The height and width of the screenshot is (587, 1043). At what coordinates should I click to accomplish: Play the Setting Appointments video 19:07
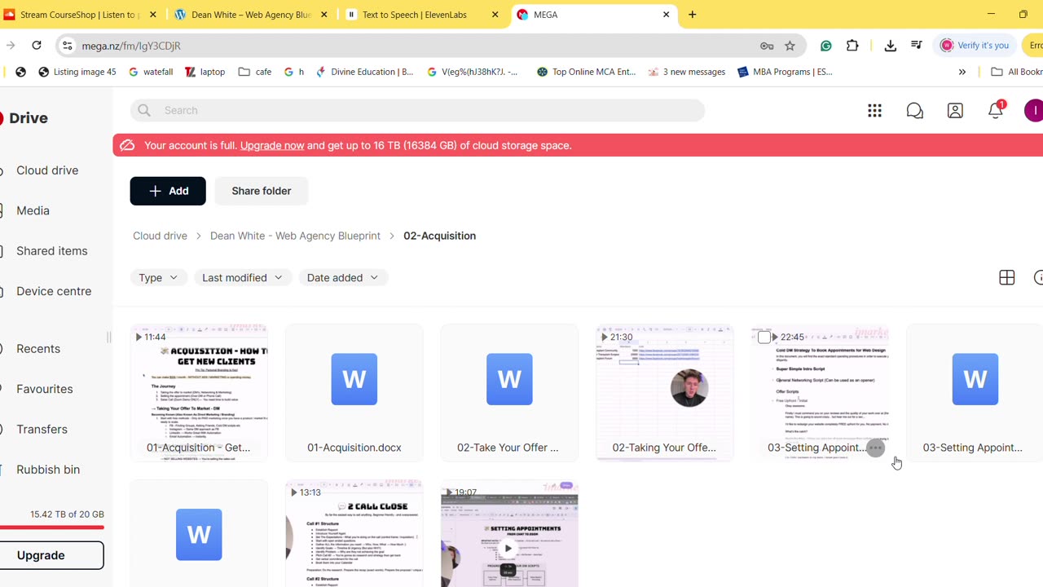[x=508, y=548]
